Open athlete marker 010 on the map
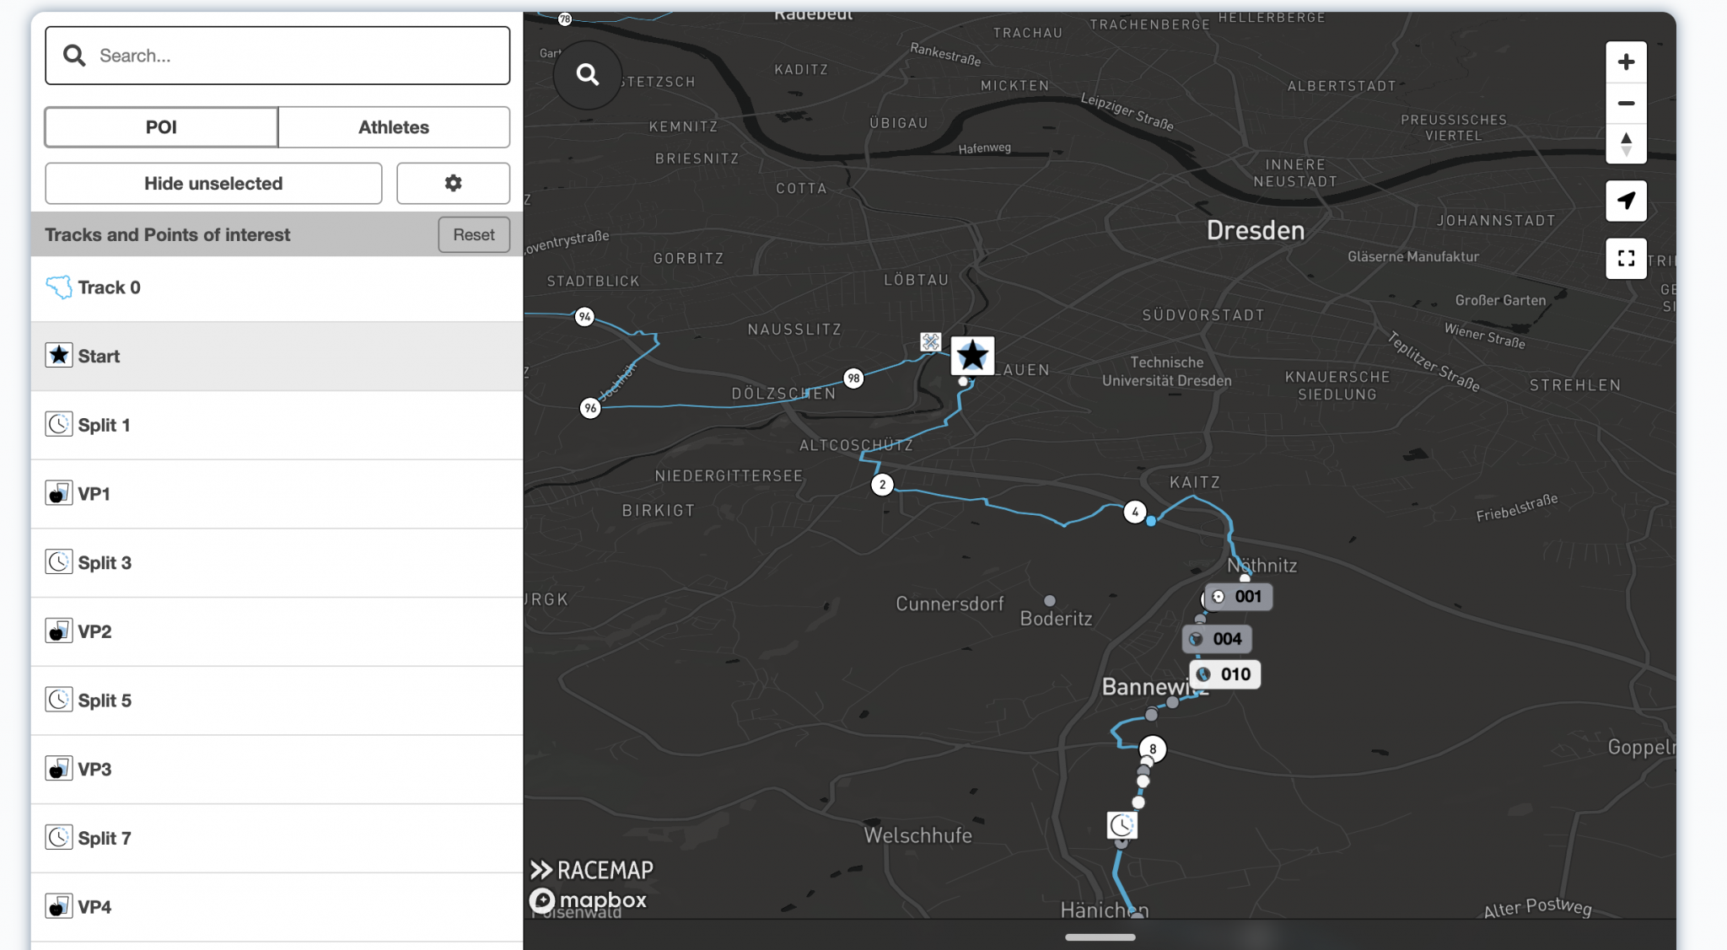Screen dimensions: 1727x950 click(1224, 674)
